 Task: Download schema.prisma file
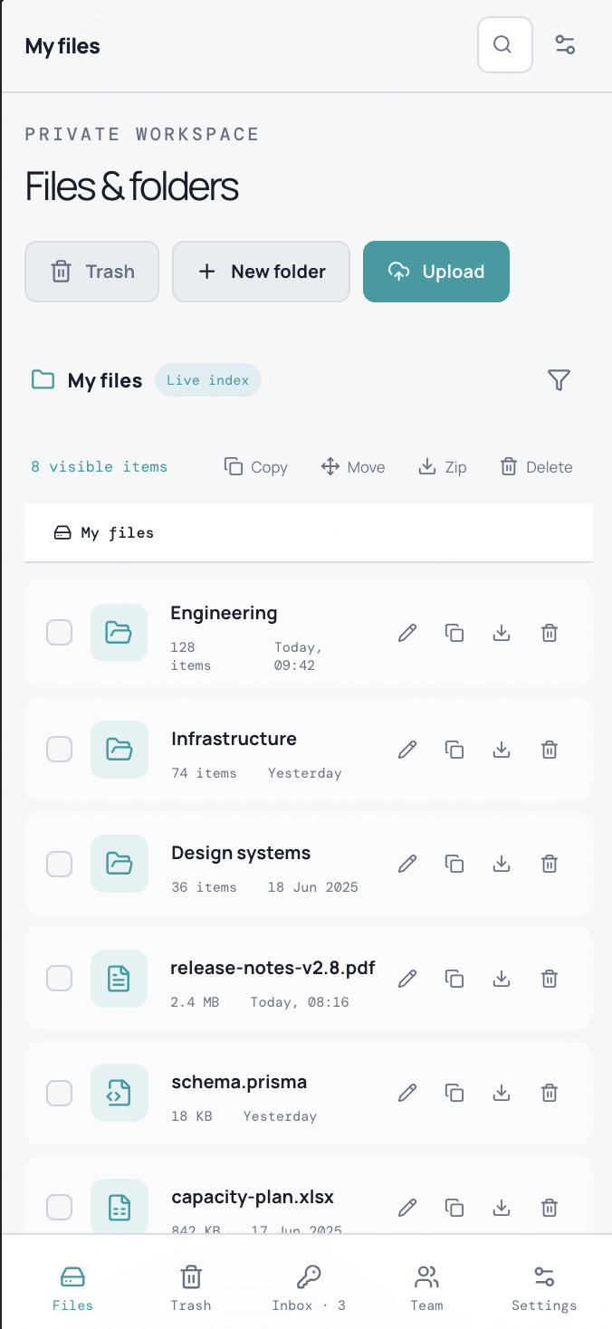(x=502, y=1093)
